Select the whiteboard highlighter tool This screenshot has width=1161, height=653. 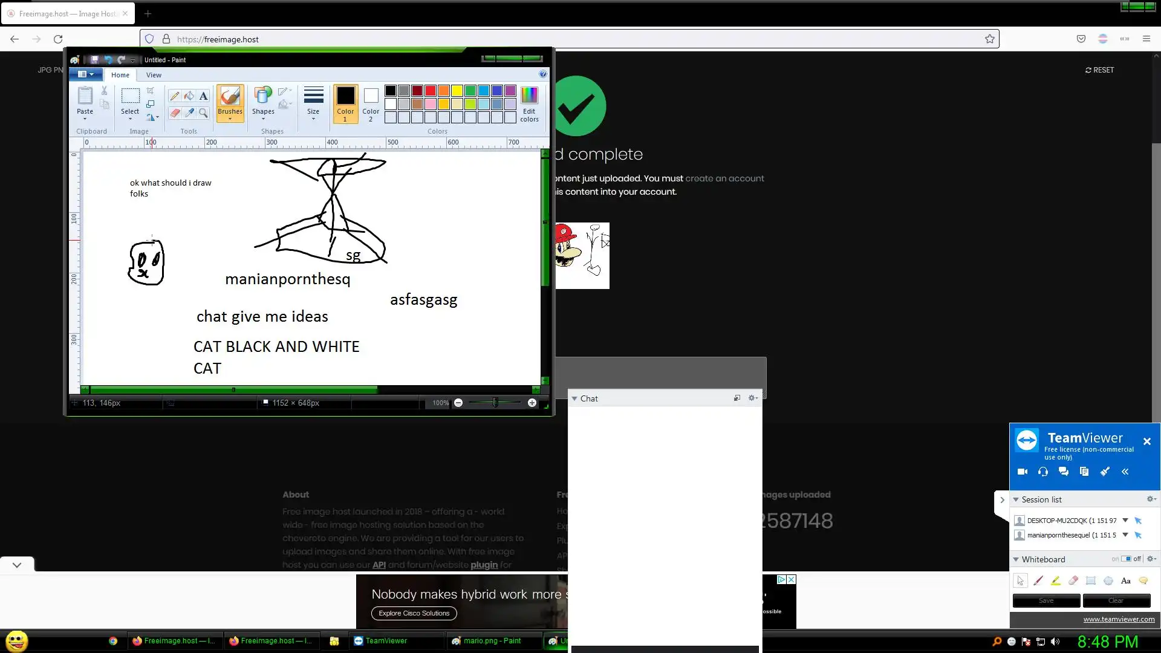(1056, 580)
